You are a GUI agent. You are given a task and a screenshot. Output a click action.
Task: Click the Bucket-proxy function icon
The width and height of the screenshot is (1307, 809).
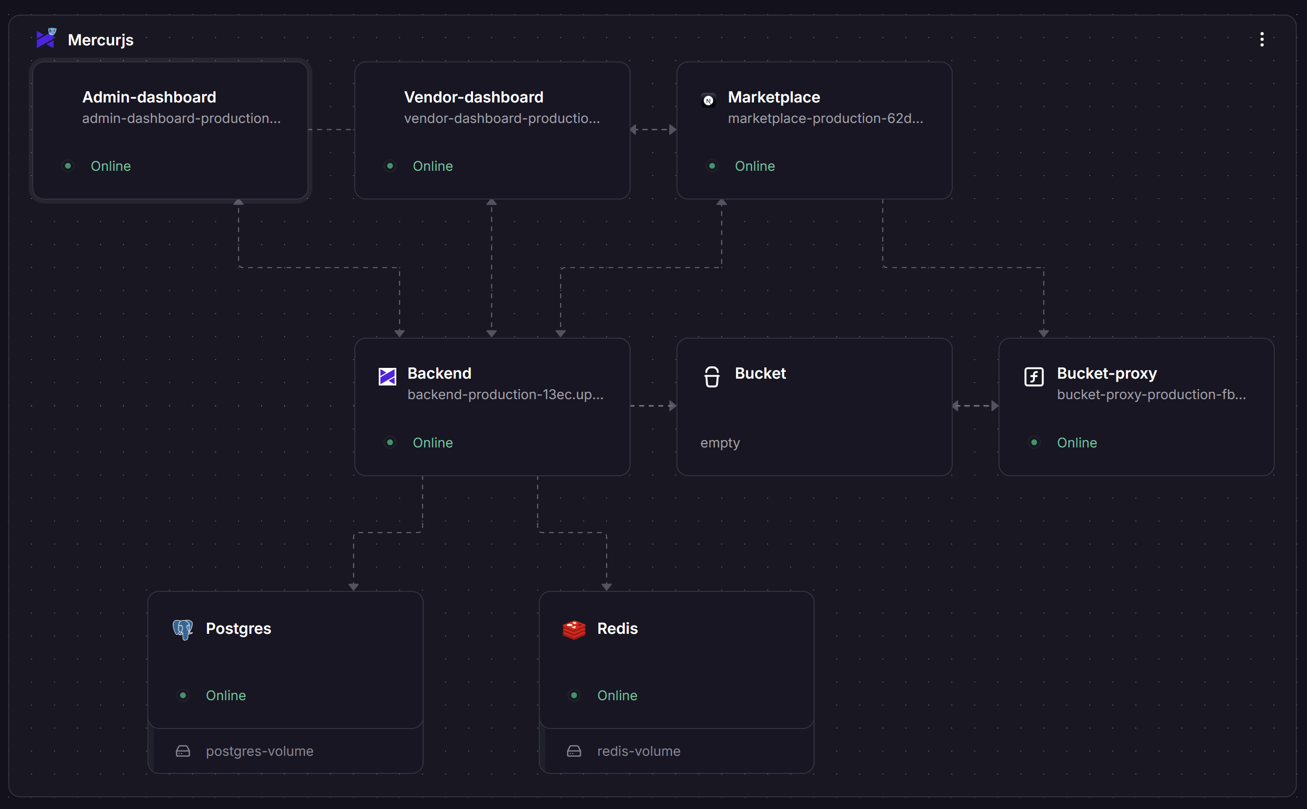coord(1034,377)
